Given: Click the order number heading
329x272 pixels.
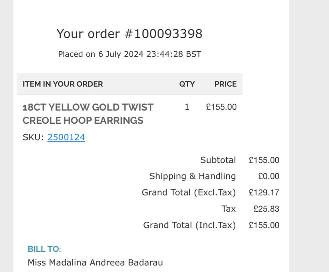Looking at the screenshot, I should click(x=129, y=34).
